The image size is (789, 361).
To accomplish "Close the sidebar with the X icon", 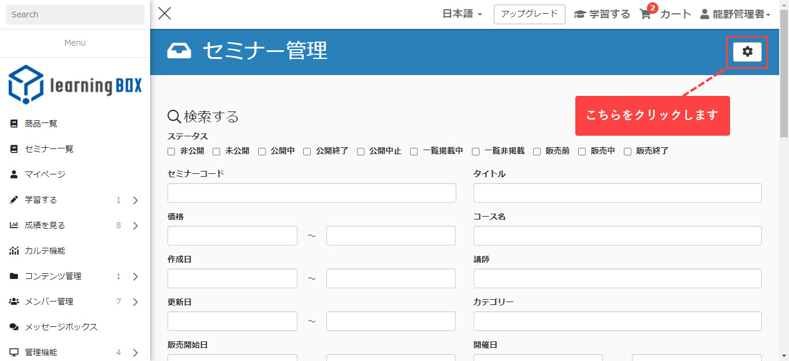I will click(x=165, y=13).
